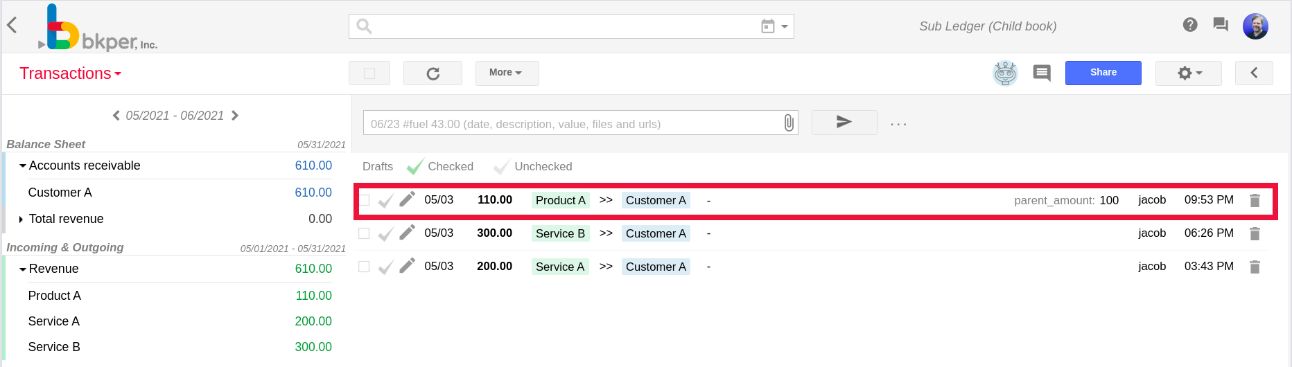1292x367 pixels.
Task: Open the settings gear dropdown
Action: tap(1188, 73)
